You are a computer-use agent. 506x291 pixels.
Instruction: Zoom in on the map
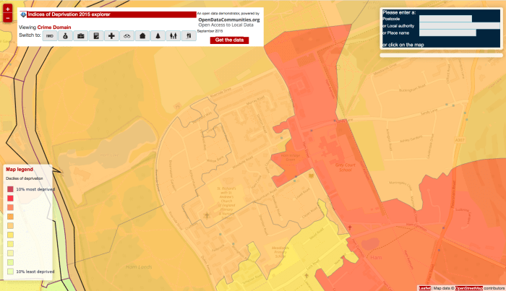(x=7, y=8)
